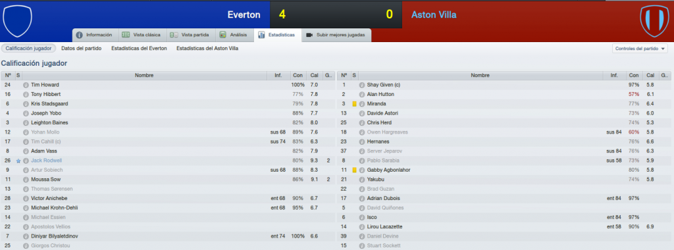
Task: Sort Everton table by Cal column
Action: 314,76
